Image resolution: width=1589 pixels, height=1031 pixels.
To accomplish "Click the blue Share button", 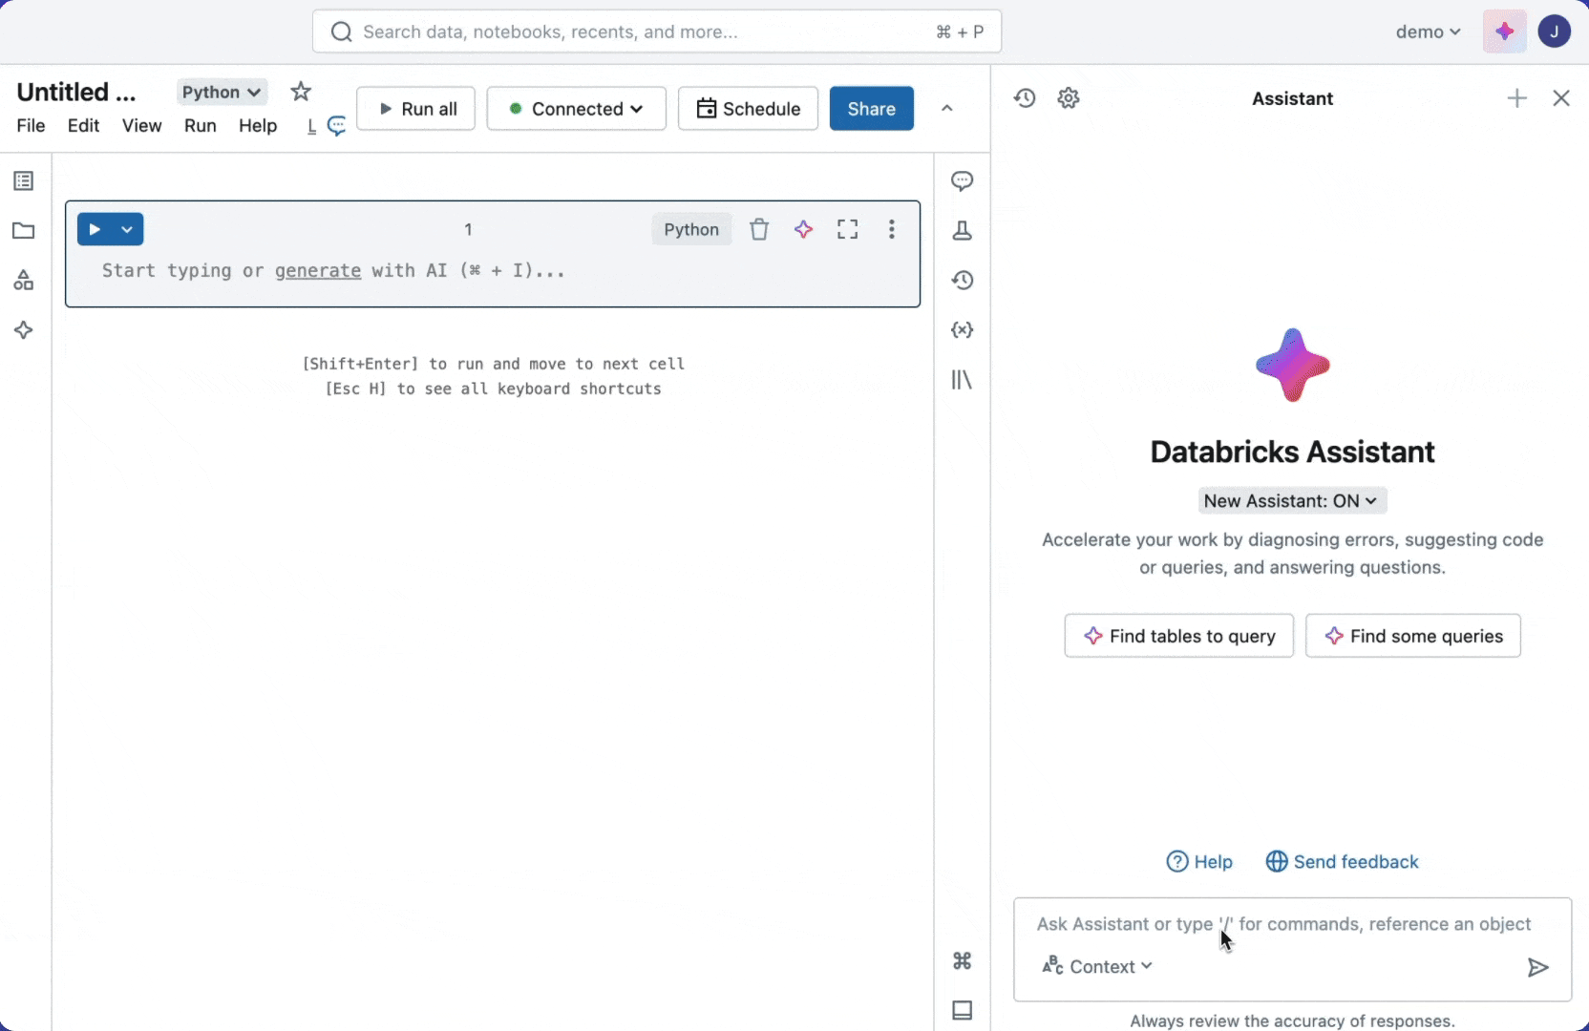I will [871, 109].
